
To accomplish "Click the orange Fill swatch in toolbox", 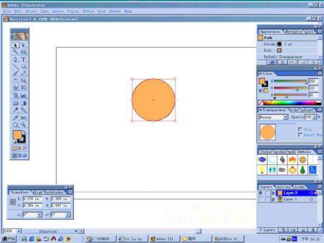I will click(17, 135).
